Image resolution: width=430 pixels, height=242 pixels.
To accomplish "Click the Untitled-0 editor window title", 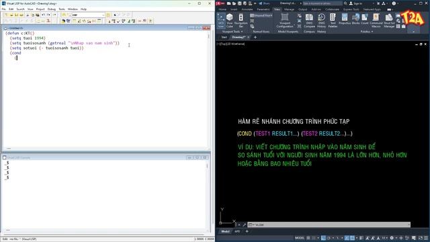I will click(15, 28).
